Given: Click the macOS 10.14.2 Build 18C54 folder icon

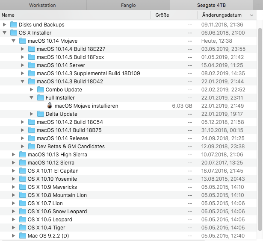Looking at the screenshot, I should coord(32,122).
